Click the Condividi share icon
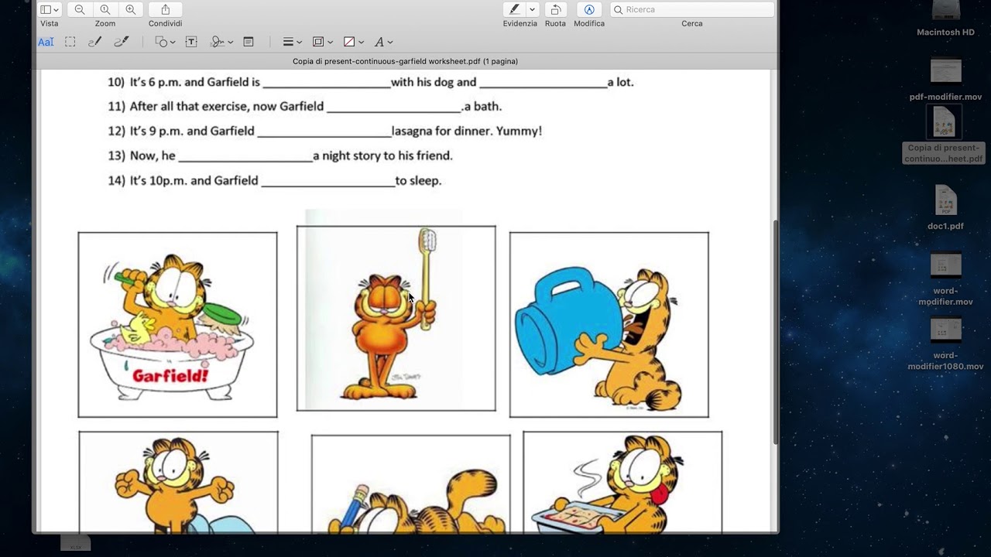 165,9
